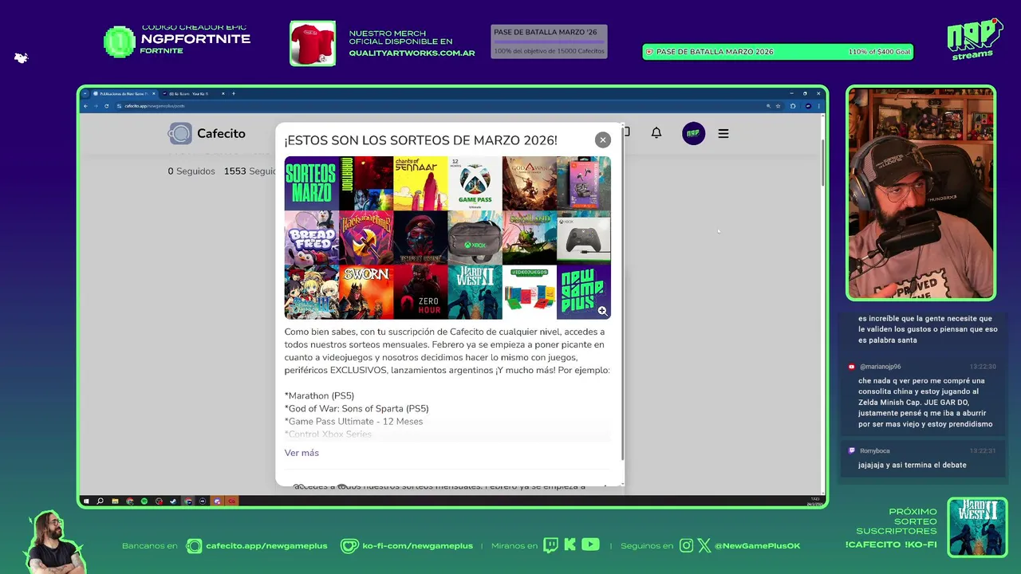This screenshot has height=574, width=1021.
Task: Click the green Epic creator code coin icon
Action: [120, 42]
